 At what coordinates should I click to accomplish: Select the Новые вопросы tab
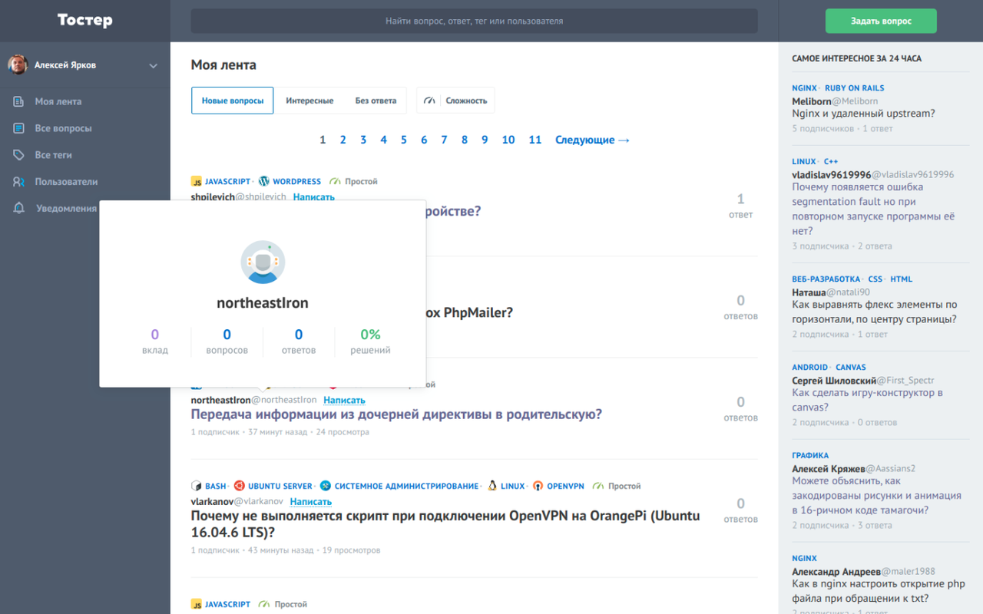pyautogui.click(x=233, y=101)
